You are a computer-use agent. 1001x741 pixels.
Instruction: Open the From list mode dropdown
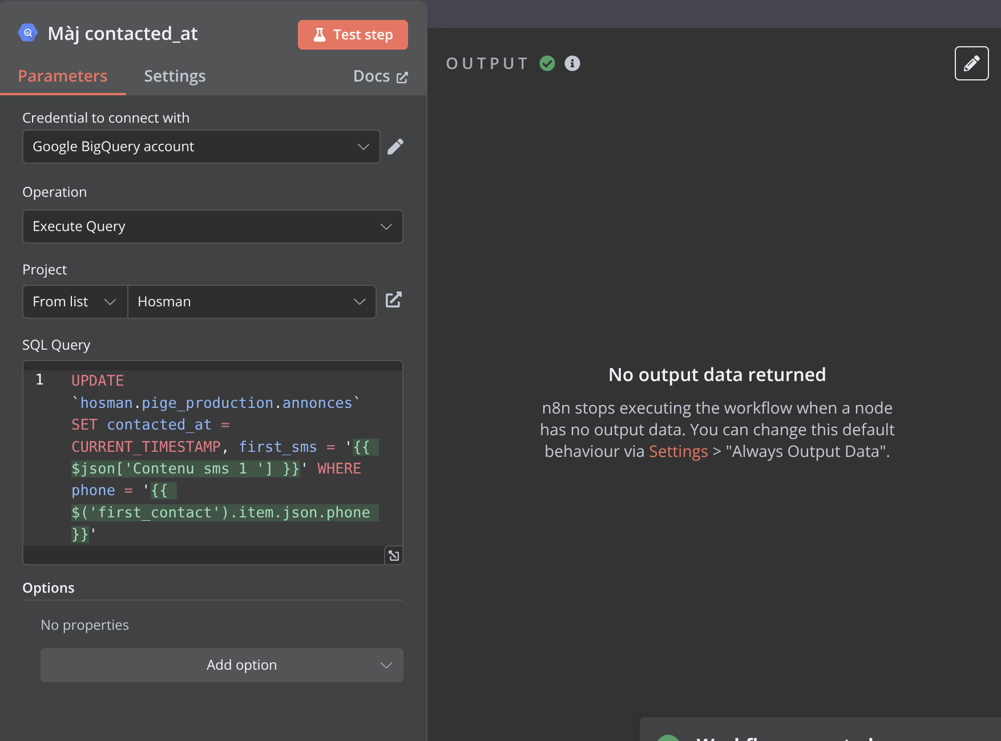tap(75, 302)
